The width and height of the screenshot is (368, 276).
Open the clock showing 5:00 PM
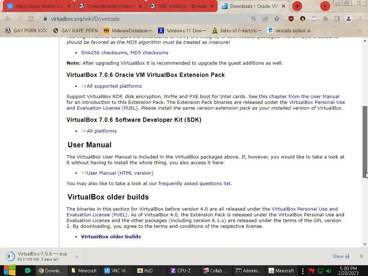point(348,271)
